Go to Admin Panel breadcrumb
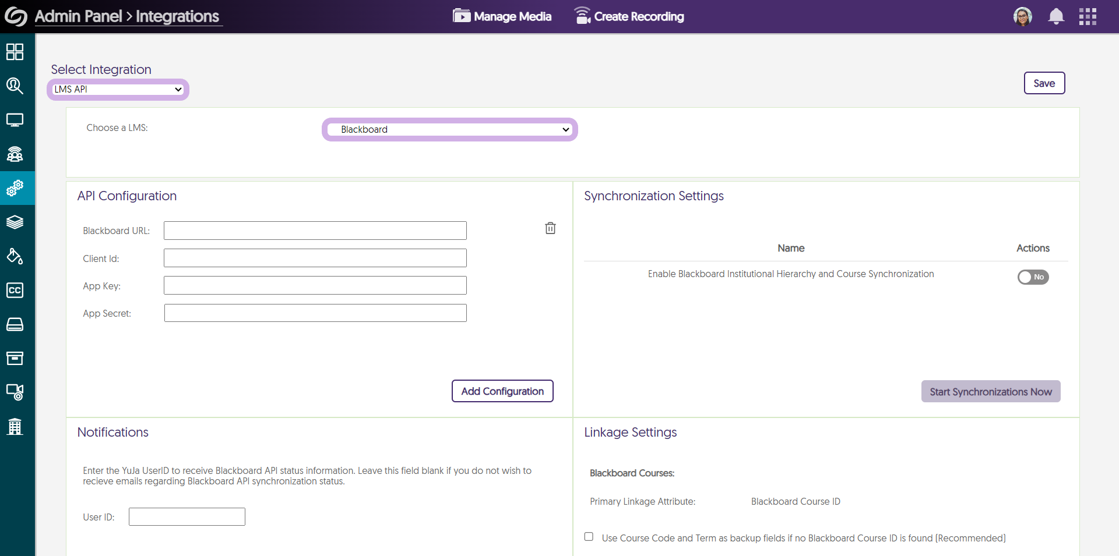The image size is (1119, 556). click(78, 16)
